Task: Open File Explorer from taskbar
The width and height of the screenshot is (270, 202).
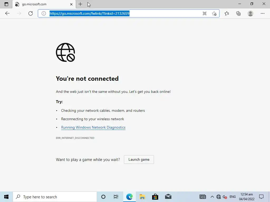Action: point(142,197)
